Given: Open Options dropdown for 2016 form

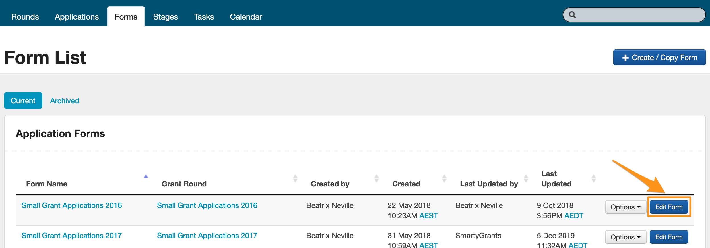Looking at the screenshot, I should tap(626, 207).
